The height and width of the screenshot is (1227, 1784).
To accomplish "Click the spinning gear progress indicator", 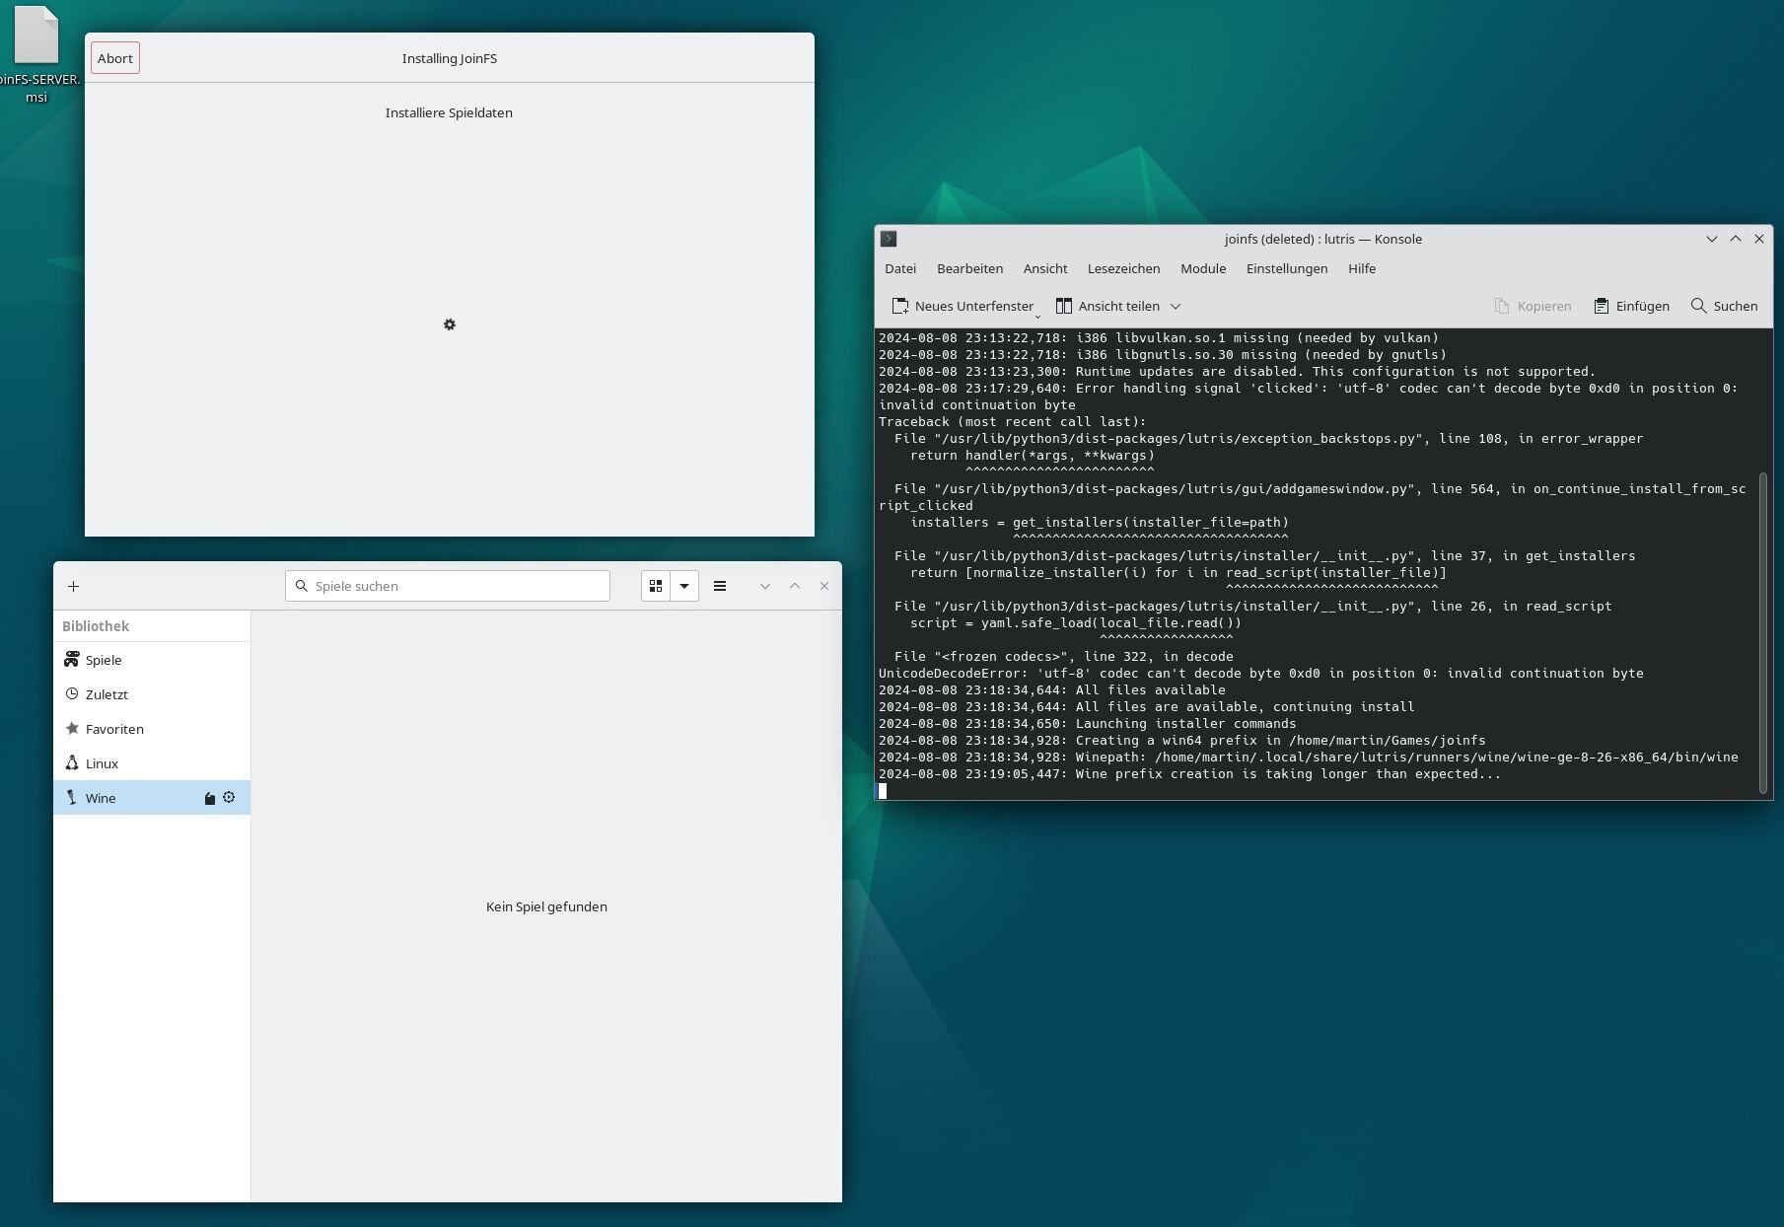I will click(450, 325).
